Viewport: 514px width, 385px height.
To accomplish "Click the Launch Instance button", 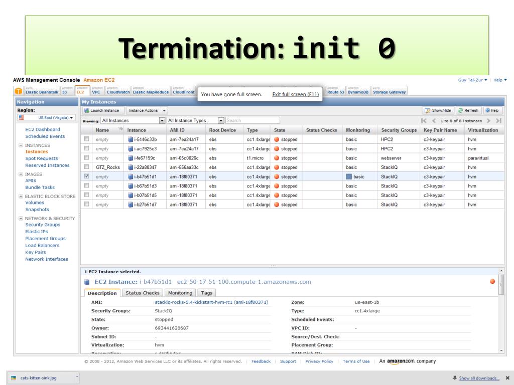I will tap(103, 111).
